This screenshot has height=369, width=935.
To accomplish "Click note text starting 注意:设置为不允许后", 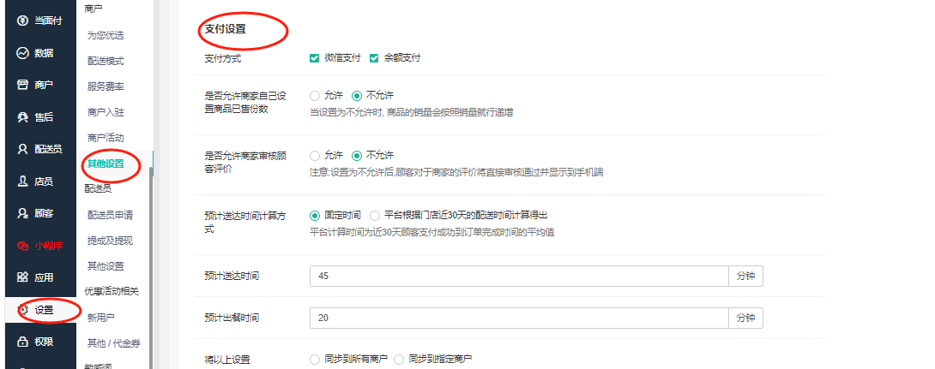I will point(456,172).
